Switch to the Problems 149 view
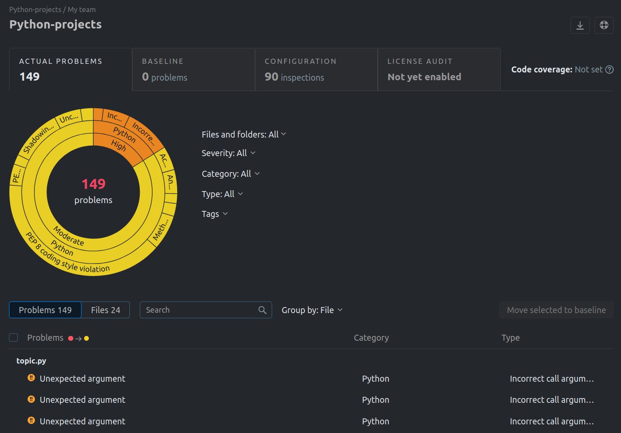The image size is (621, 433). pos(45,310)
